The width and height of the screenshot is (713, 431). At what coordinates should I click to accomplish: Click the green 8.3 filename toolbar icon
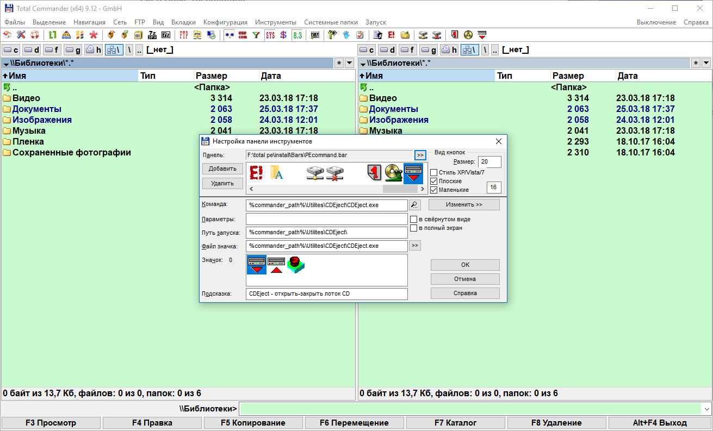tap(297, 35)
